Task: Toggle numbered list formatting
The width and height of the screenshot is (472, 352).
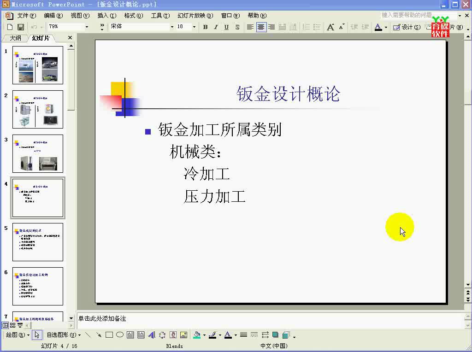Action: click(x=306, y=27)
